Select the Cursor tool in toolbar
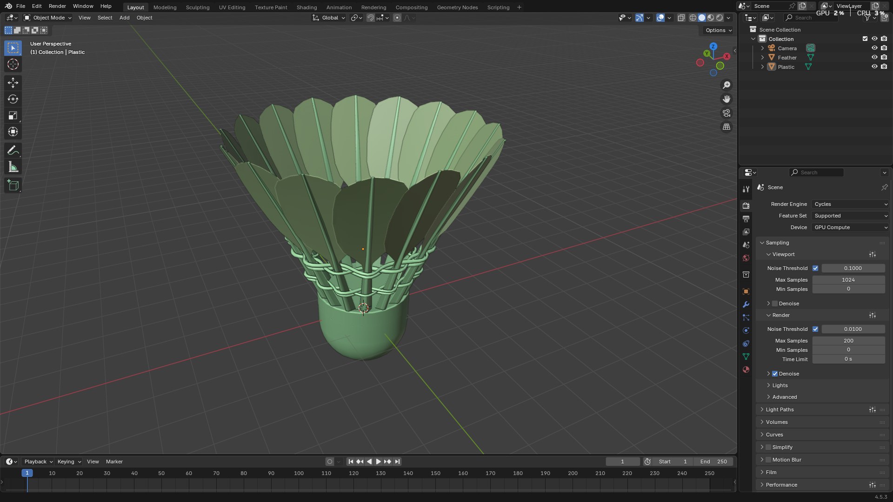Viewport: 893px width, 502px height. coord(13,64)
